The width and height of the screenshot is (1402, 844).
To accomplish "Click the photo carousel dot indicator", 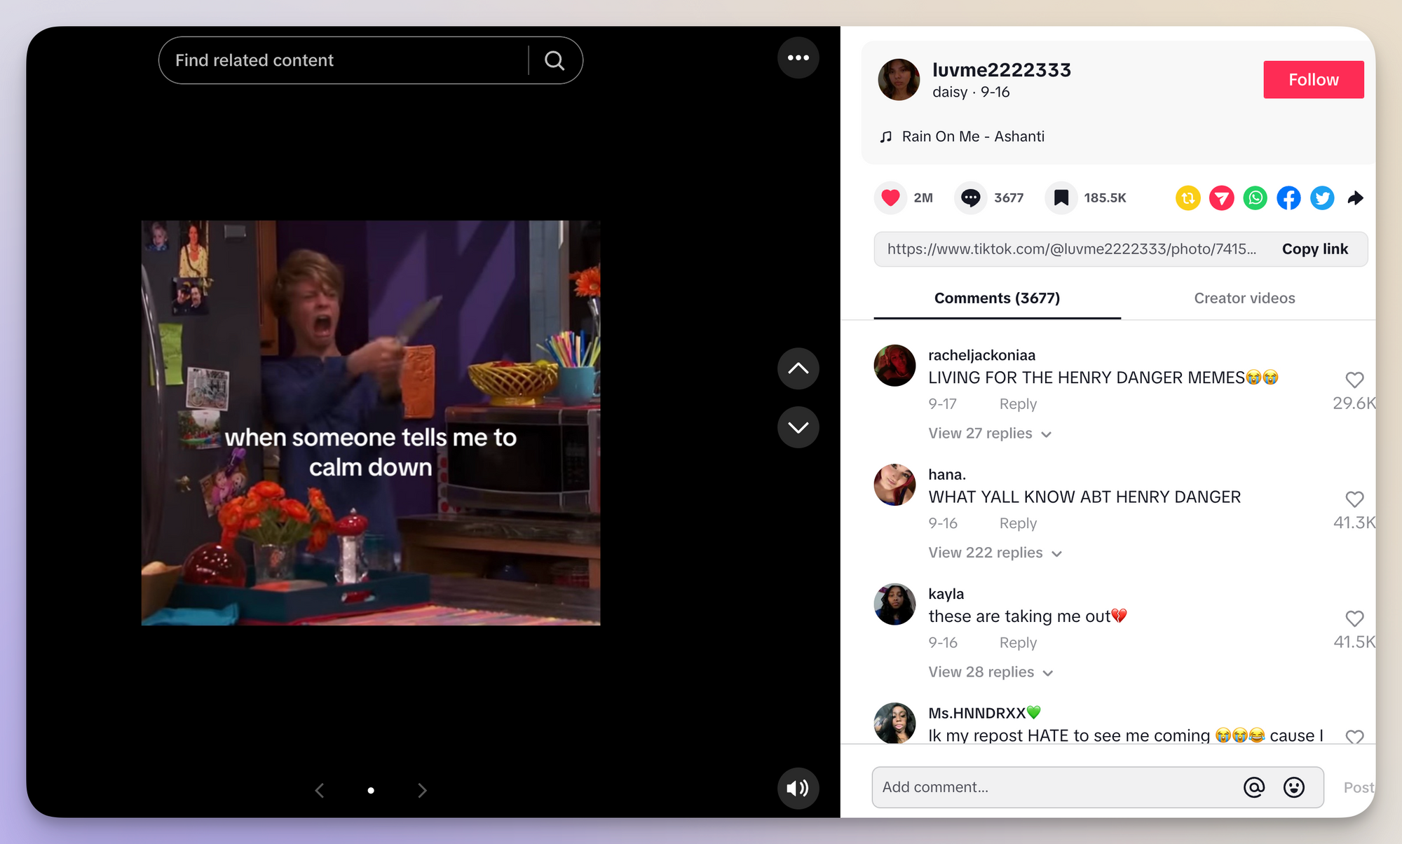I will [x=371, y=791].
